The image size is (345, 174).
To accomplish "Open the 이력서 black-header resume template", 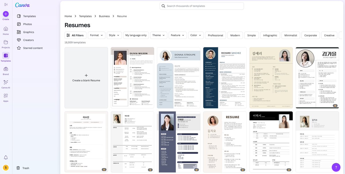I will click(271, 142).
